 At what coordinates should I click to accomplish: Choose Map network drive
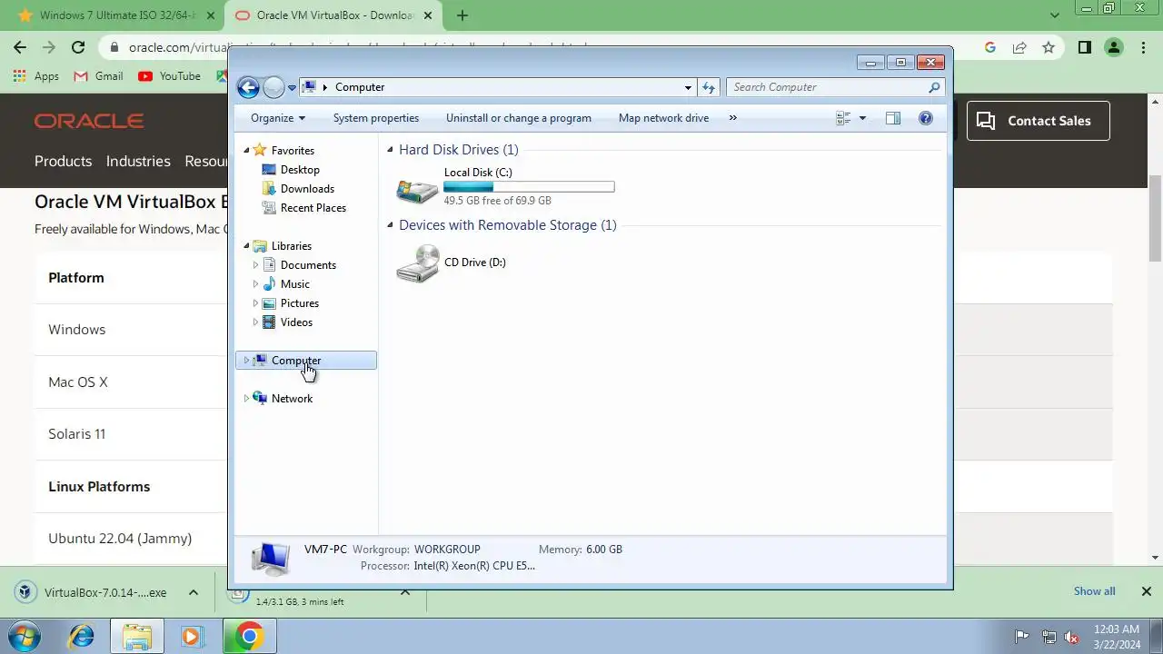click(663, 118)
